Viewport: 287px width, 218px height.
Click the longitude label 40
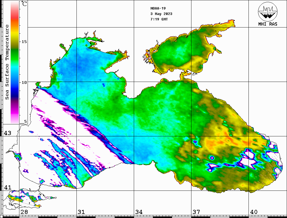254,212
